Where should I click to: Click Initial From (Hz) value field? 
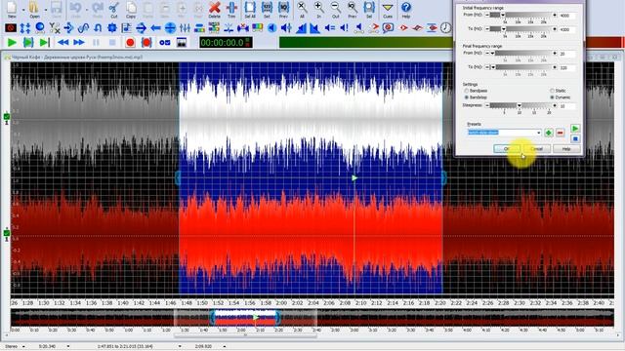566,16
